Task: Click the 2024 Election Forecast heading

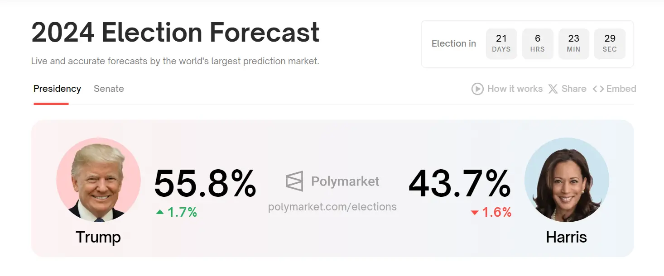Action: point(175,32)
